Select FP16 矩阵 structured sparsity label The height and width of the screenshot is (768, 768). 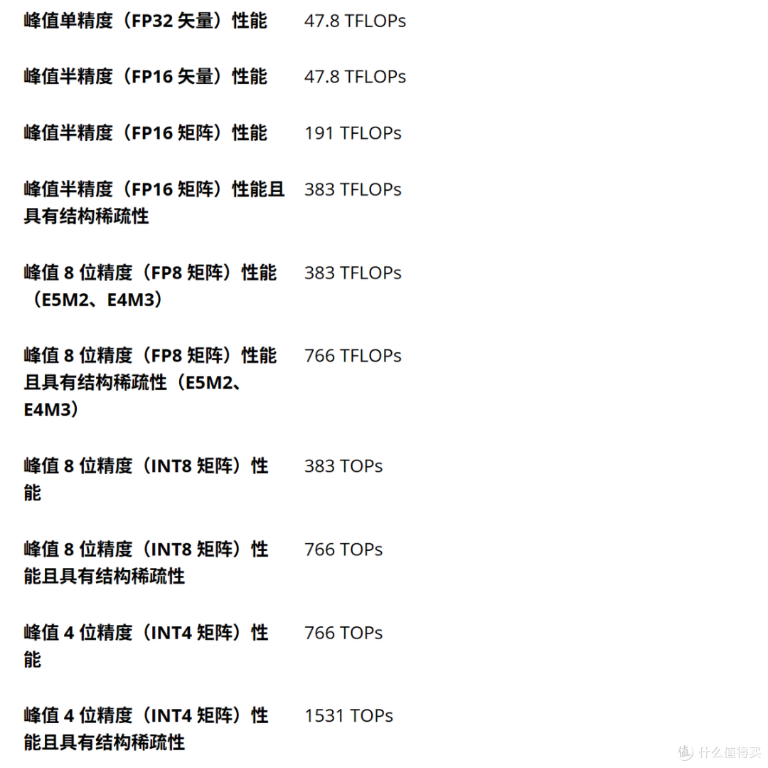click(154, 202)
